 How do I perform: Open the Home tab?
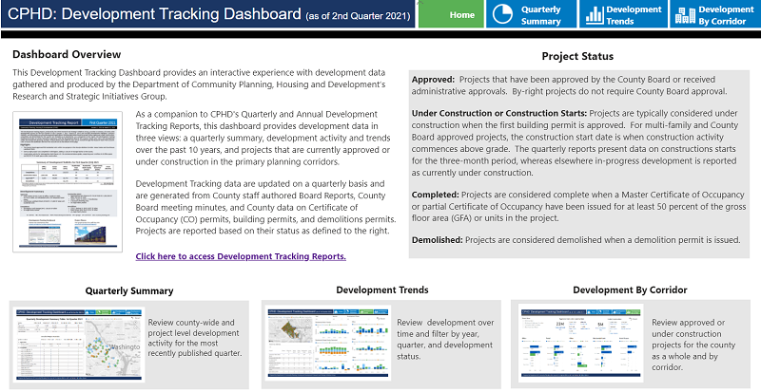coord(451,14)
